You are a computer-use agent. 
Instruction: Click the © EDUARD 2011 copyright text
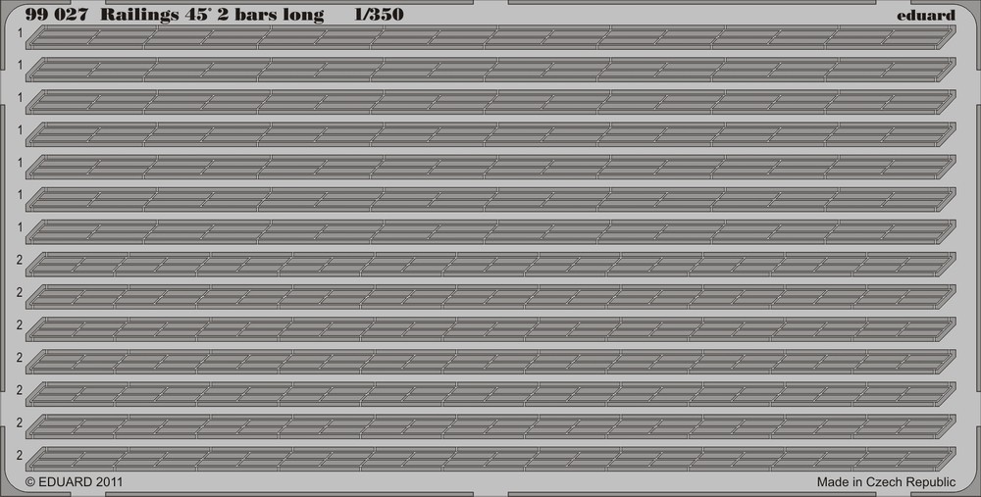tap(74, 482)
